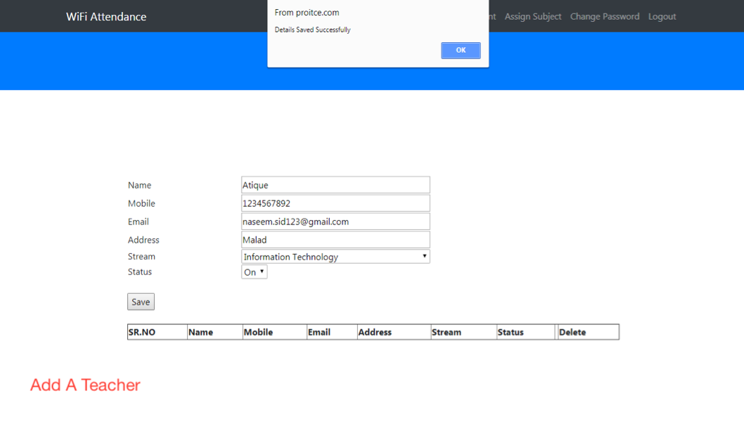Click the Address field showing Malad
Image resolution: width=744 pixels, height=422 pixels.
335,240
